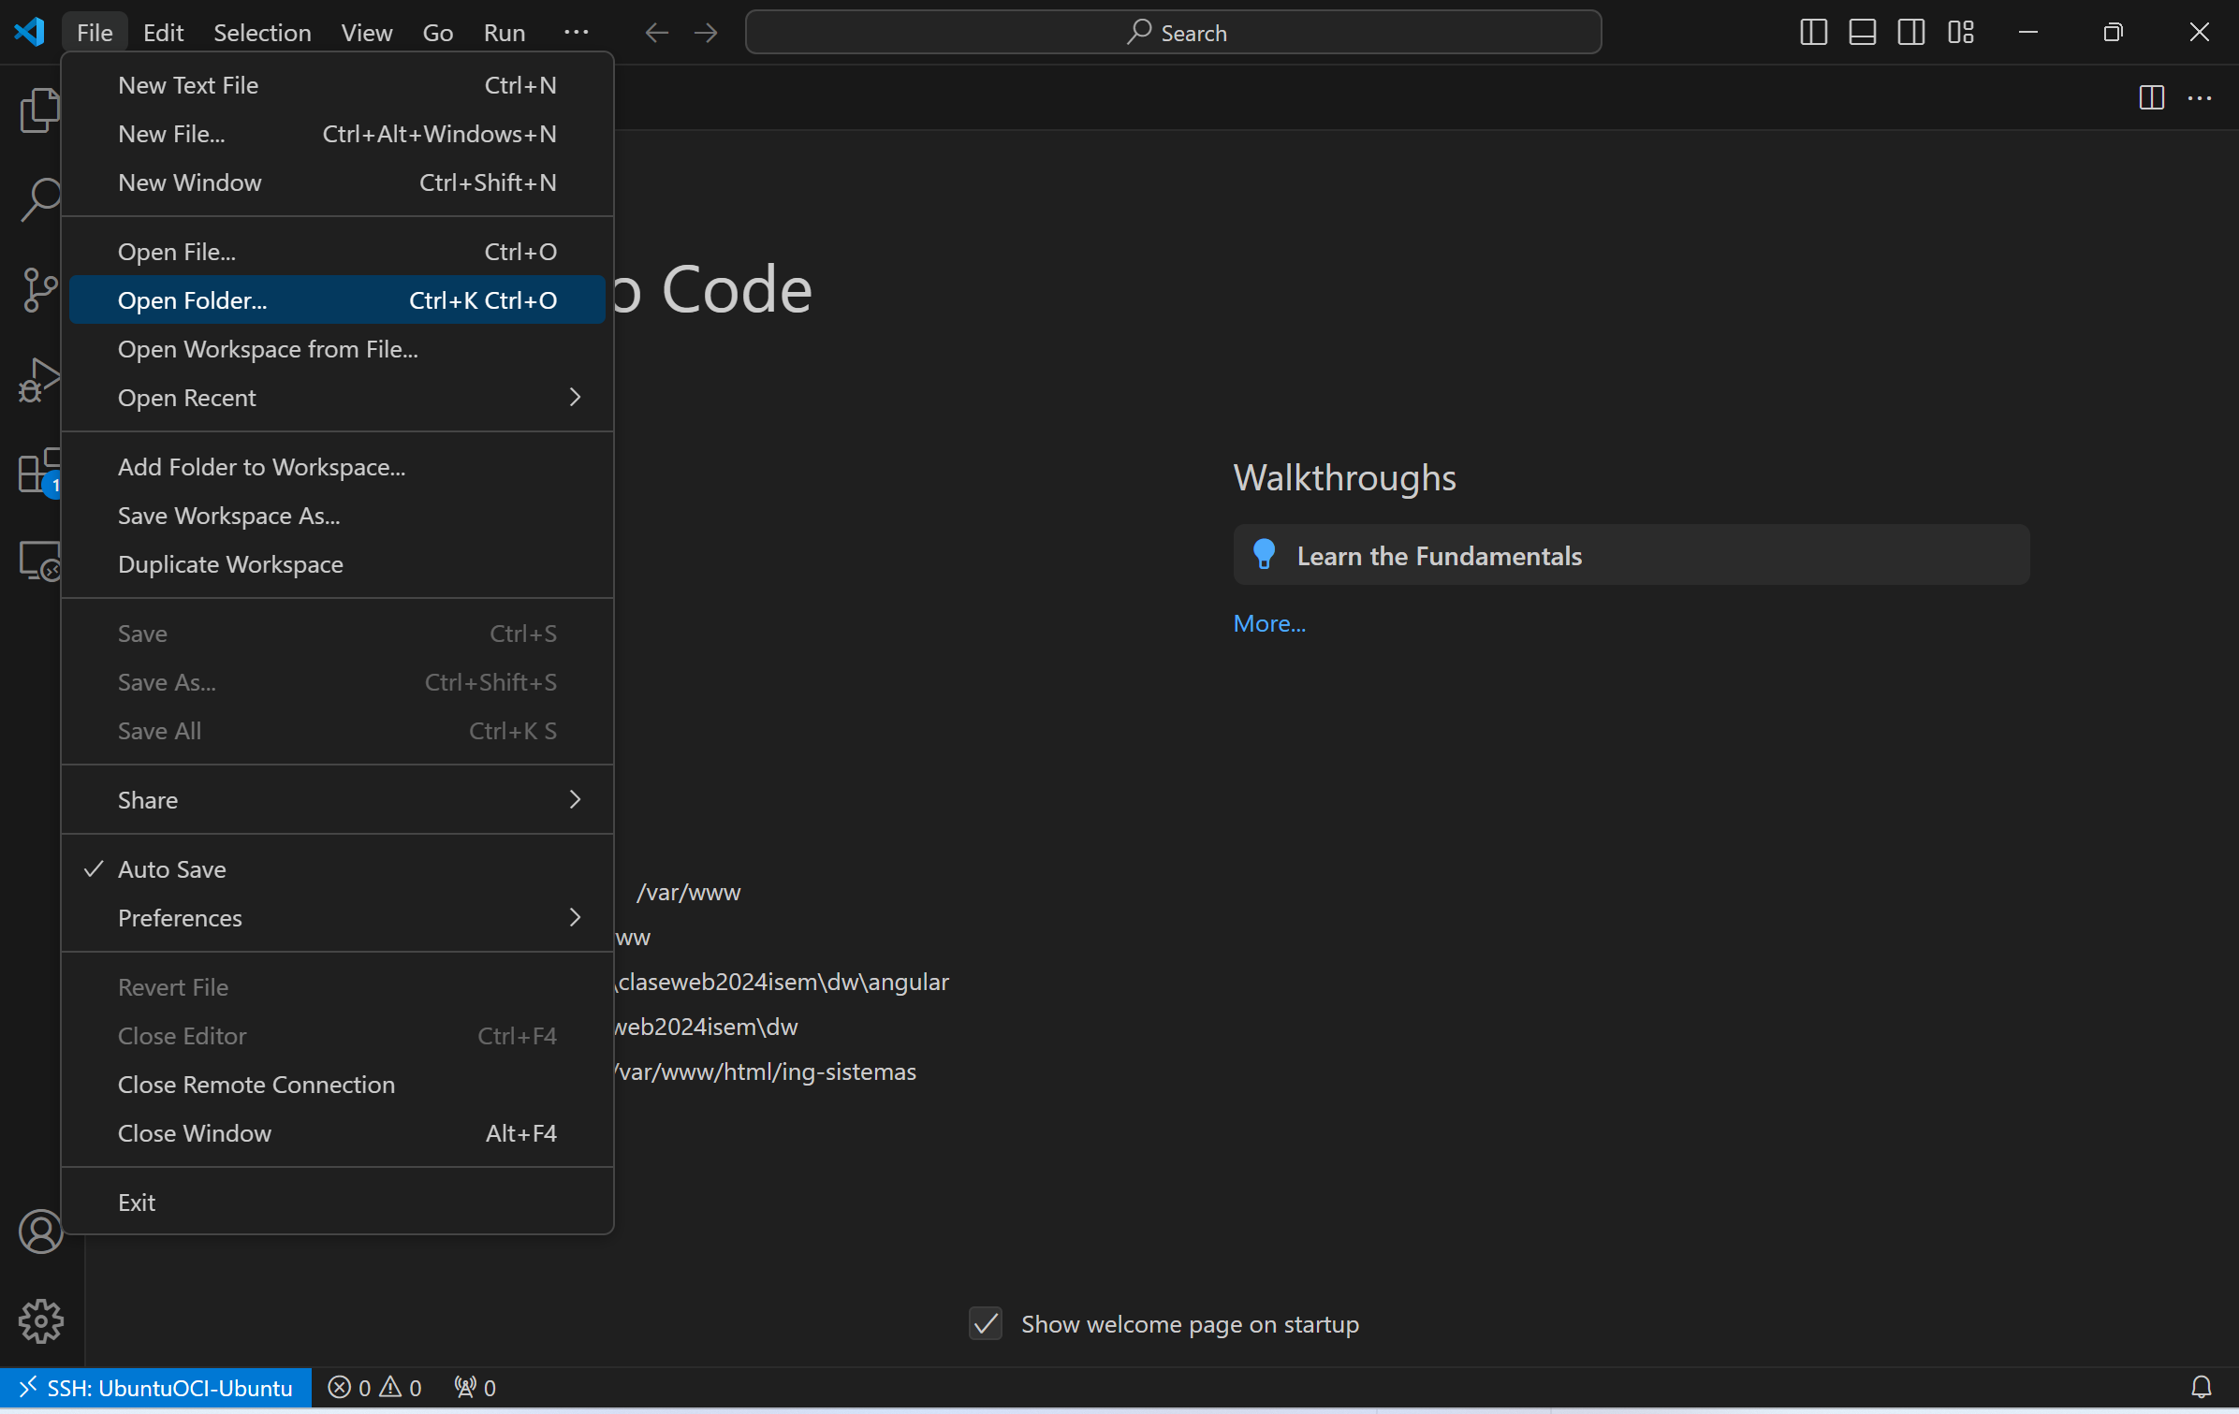Go back with the left arrow
The image size is (2239, 1414).
click(656, 33)
